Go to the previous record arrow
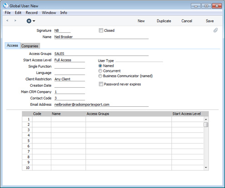 [x=7, y=20]
